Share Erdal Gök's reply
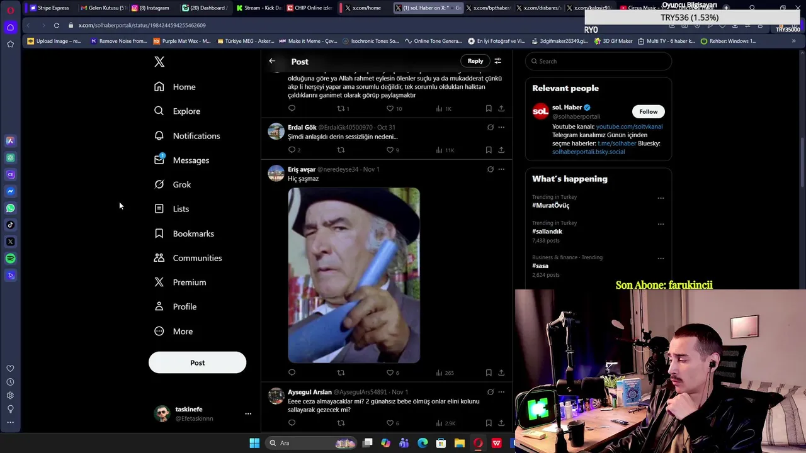This screenshot has height=453, width=806. (501, 150)
